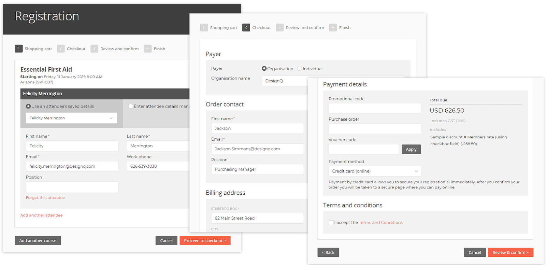Viewport: 546px width, 265px height.
Task: Click the attendee Last name field (Merrington)
Action: (158, 146)
